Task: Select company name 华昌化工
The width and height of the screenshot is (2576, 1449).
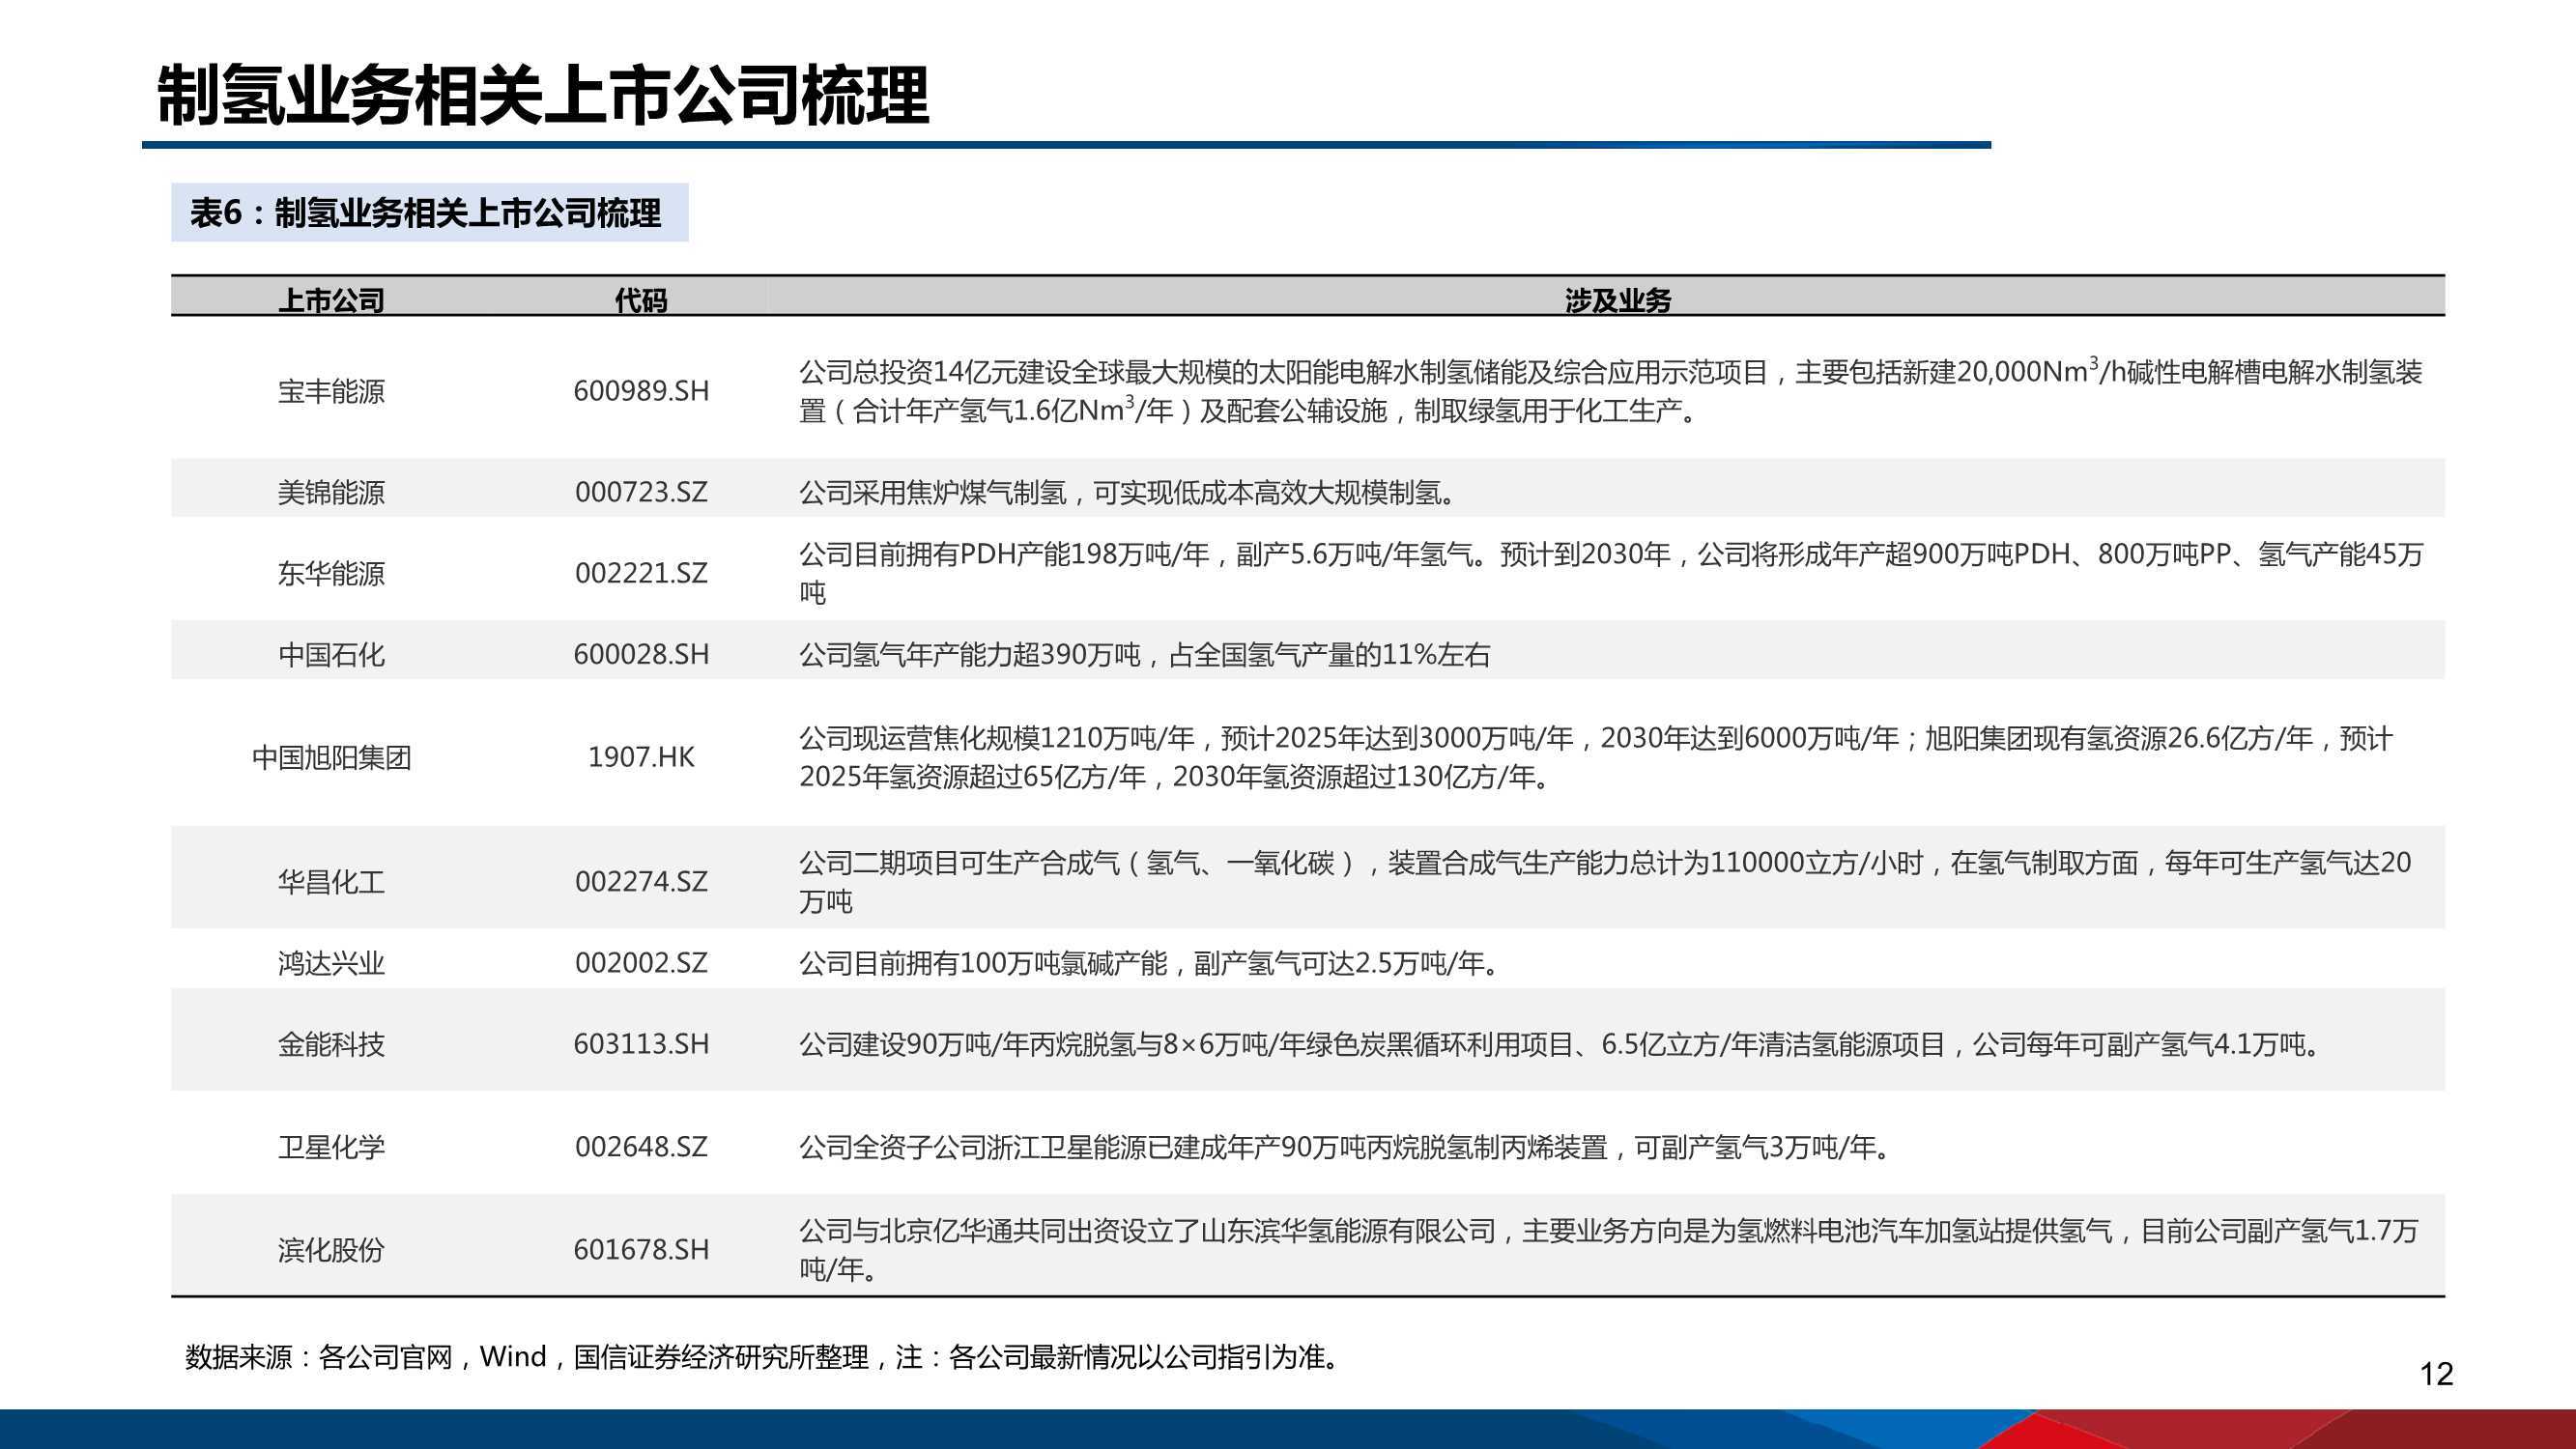Action: pyautogui.click(x=331, y=881)
